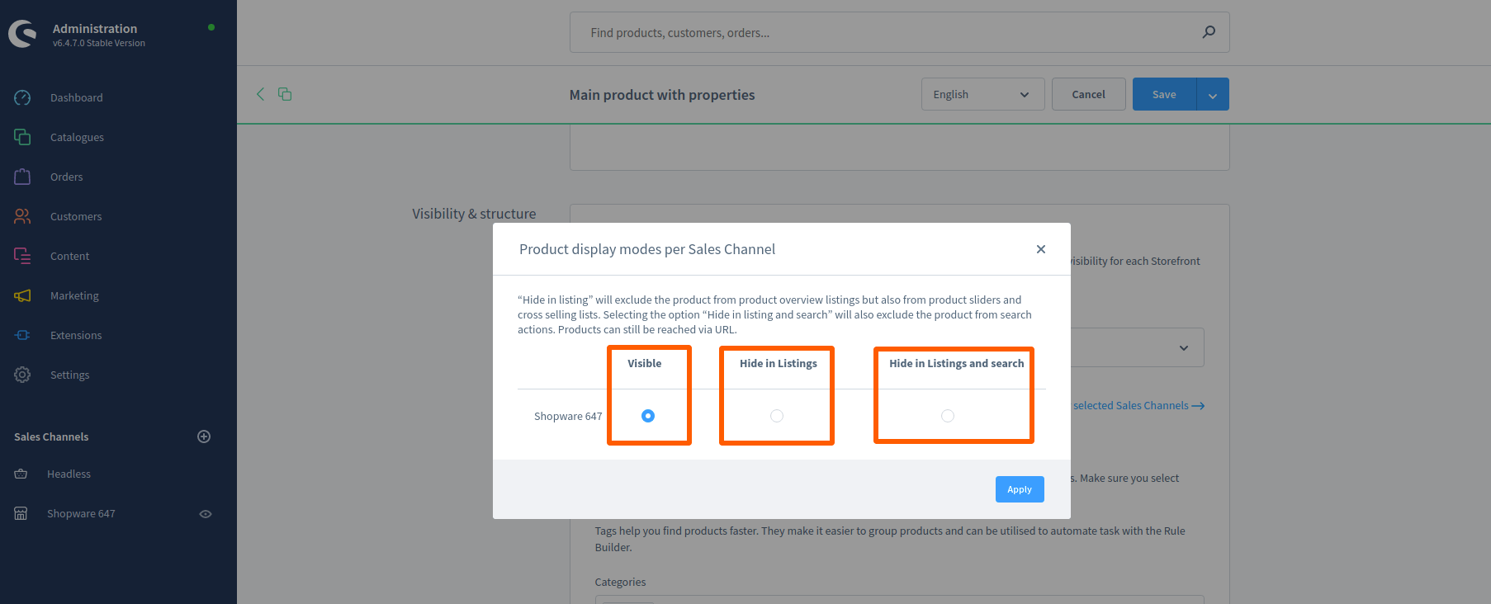This screenshot has height=604, width=1491.
Task: Open the Dashboard menu item
Action: click(x=77, y=97)
